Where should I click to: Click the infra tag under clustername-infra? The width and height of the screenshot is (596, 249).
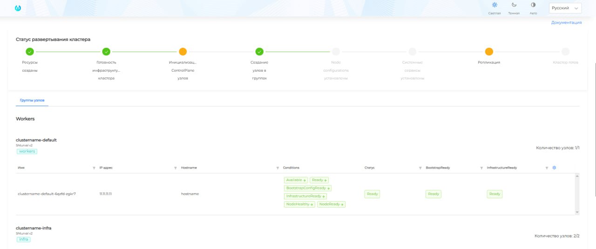[24, 239]
